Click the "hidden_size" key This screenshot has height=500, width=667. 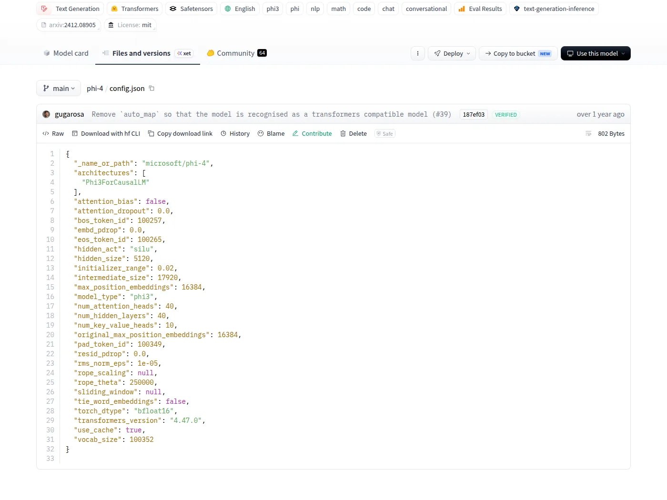[100, 259]
